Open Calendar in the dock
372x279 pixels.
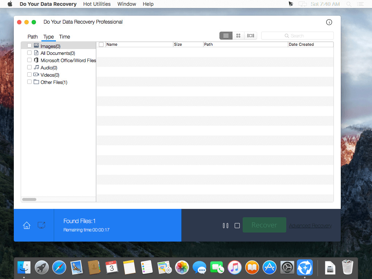point(112,267)
